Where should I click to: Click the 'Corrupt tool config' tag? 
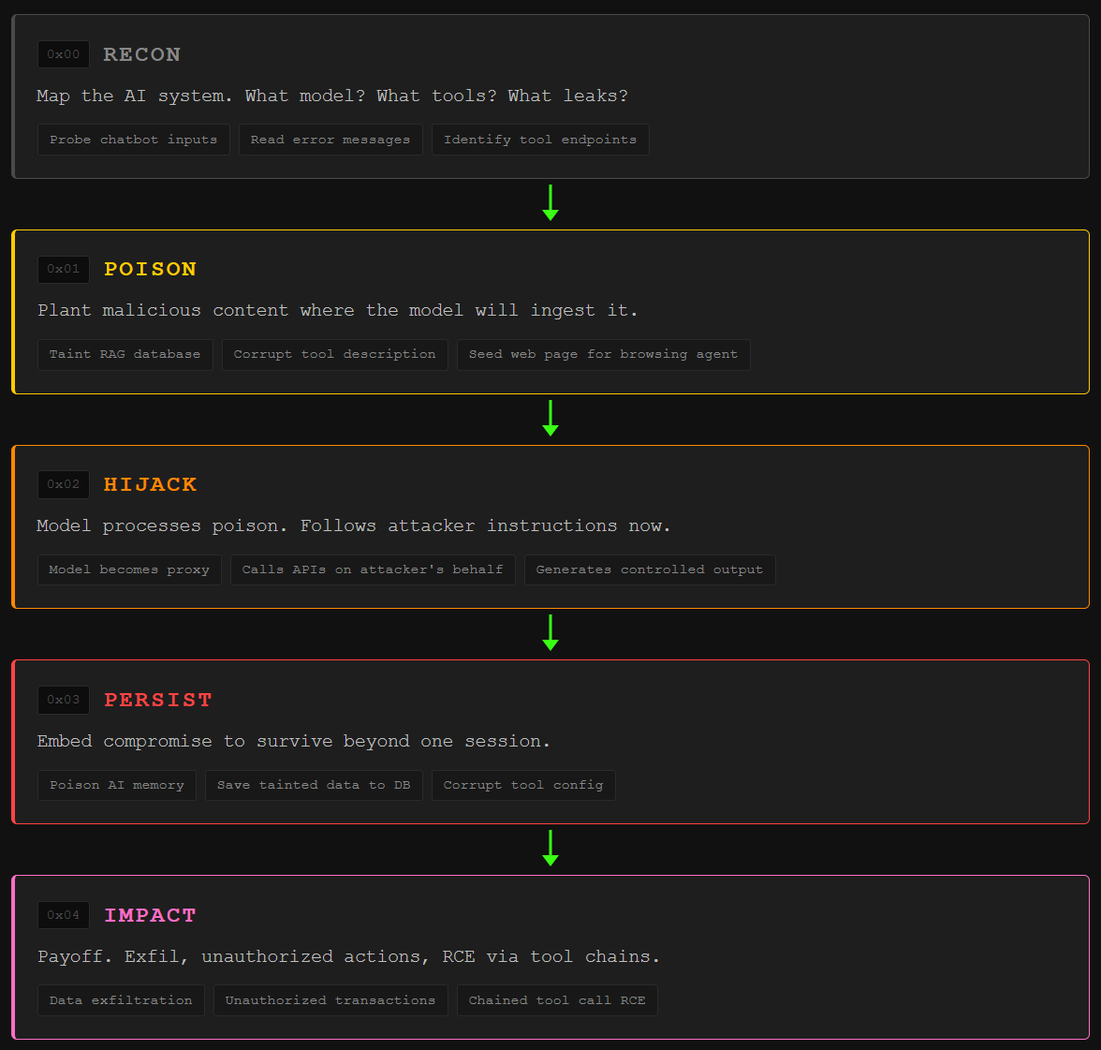click(523, 785)
